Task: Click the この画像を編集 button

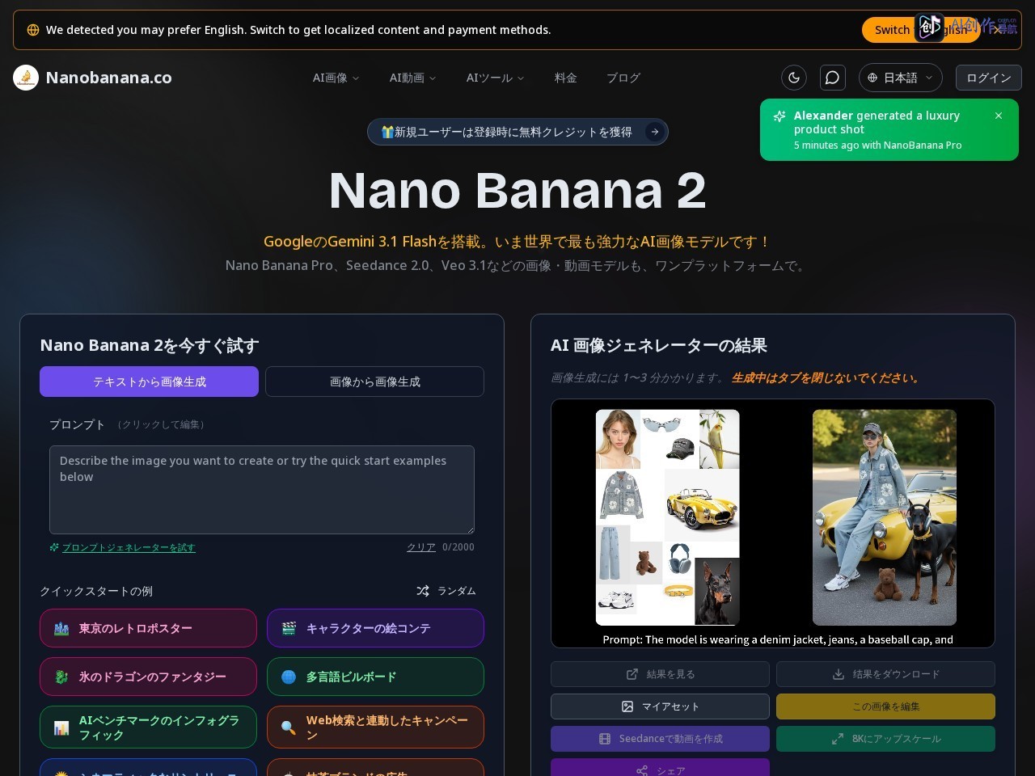Action: click(885, 706)
